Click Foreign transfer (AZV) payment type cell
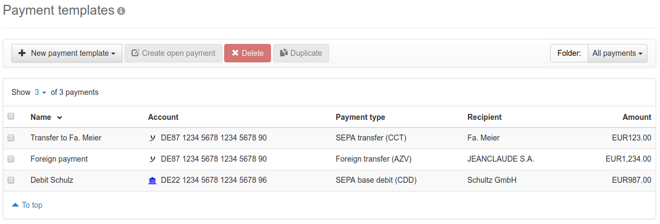 (x=374, y=159)
